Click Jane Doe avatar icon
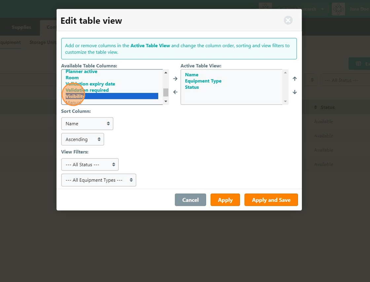 coord(338,9)
